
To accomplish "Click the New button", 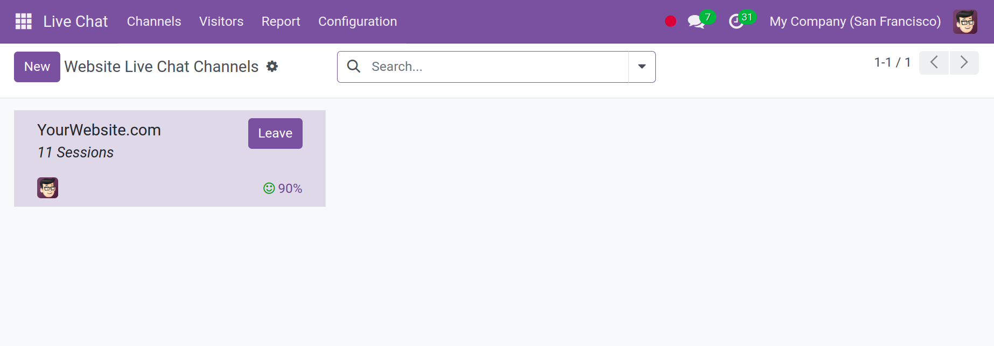I will (x=37, y=67).
